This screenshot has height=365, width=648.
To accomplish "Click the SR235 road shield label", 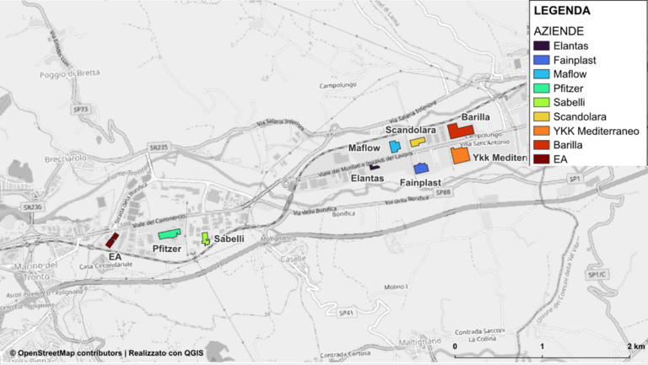I will [159, 148].
